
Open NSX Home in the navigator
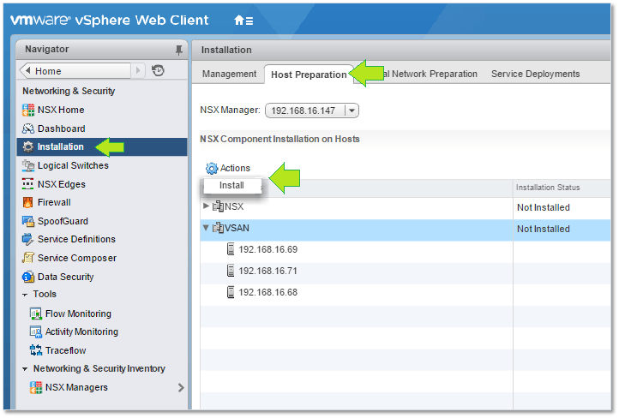[61, 110]
